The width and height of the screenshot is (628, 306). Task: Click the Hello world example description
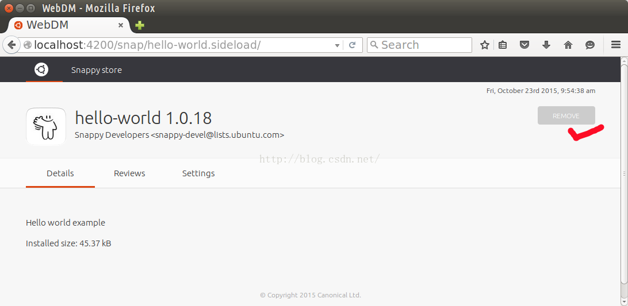[x=66, y=223]
